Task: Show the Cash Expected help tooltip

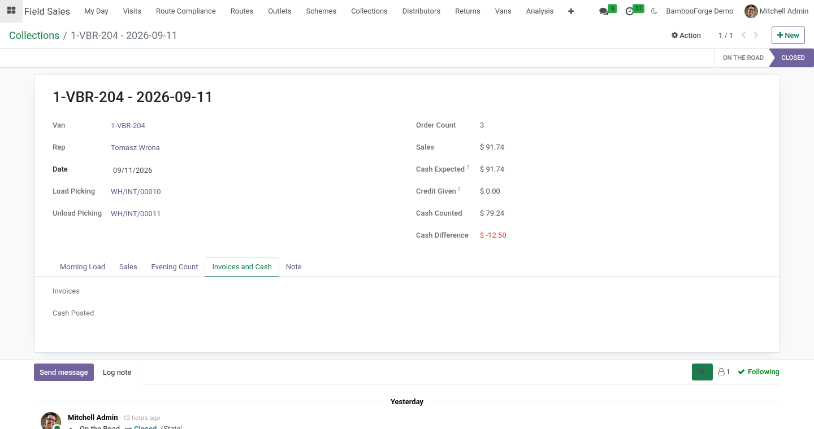Action: click(468, 167)
